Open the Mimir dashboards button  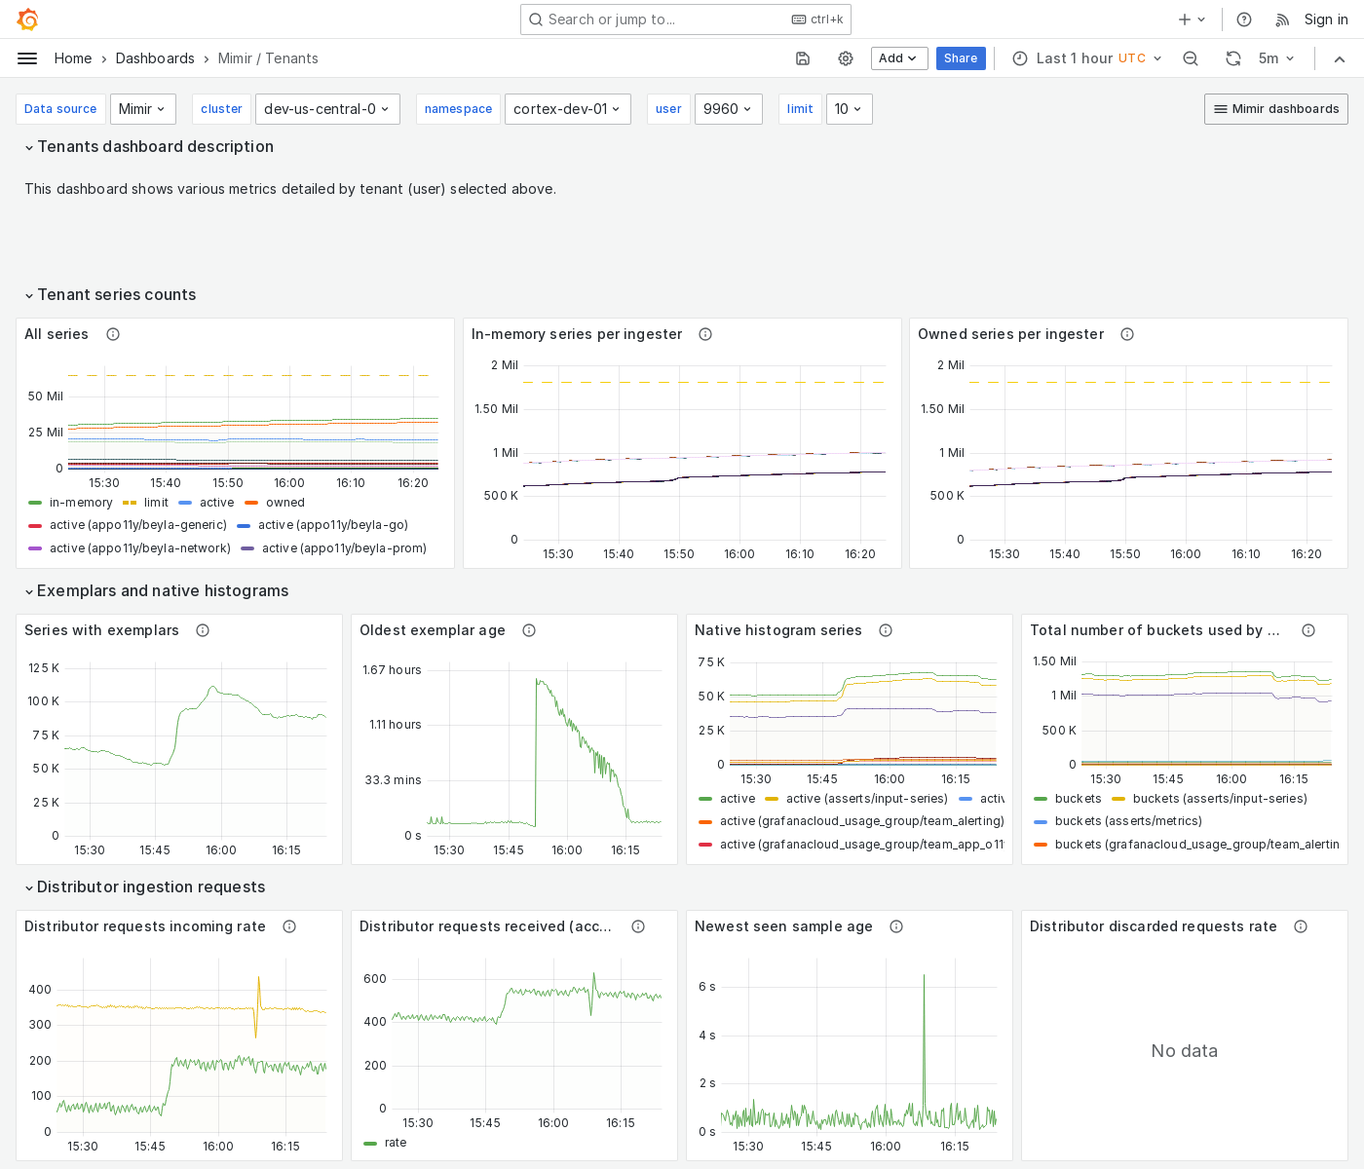coord(1275,109)
